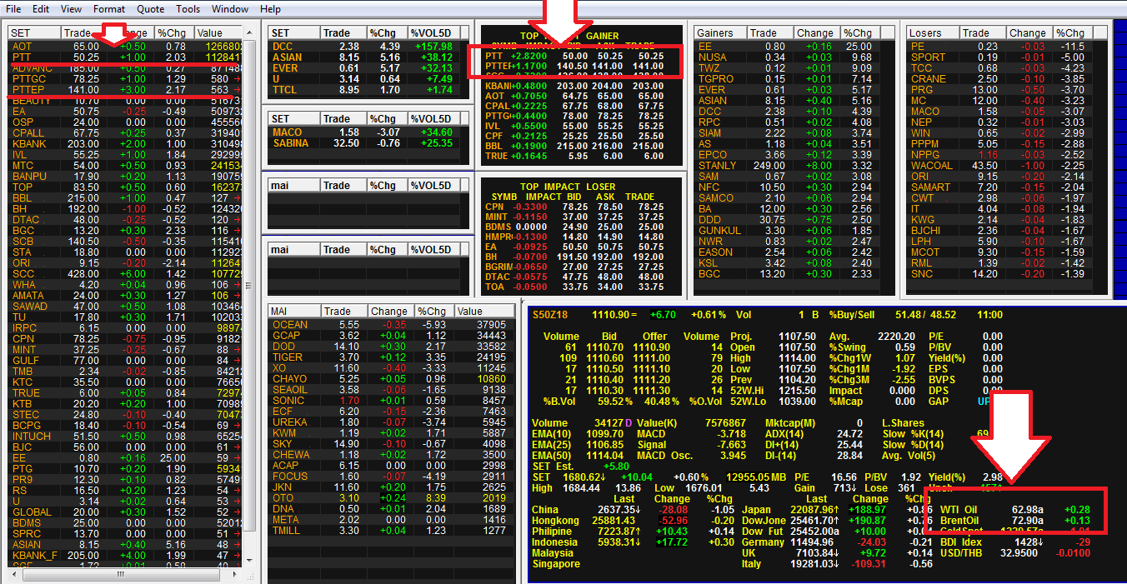The width and height of the screenshot is (1127, 584).
Task: Click the BrentOil row
Action: point(1015,520)
